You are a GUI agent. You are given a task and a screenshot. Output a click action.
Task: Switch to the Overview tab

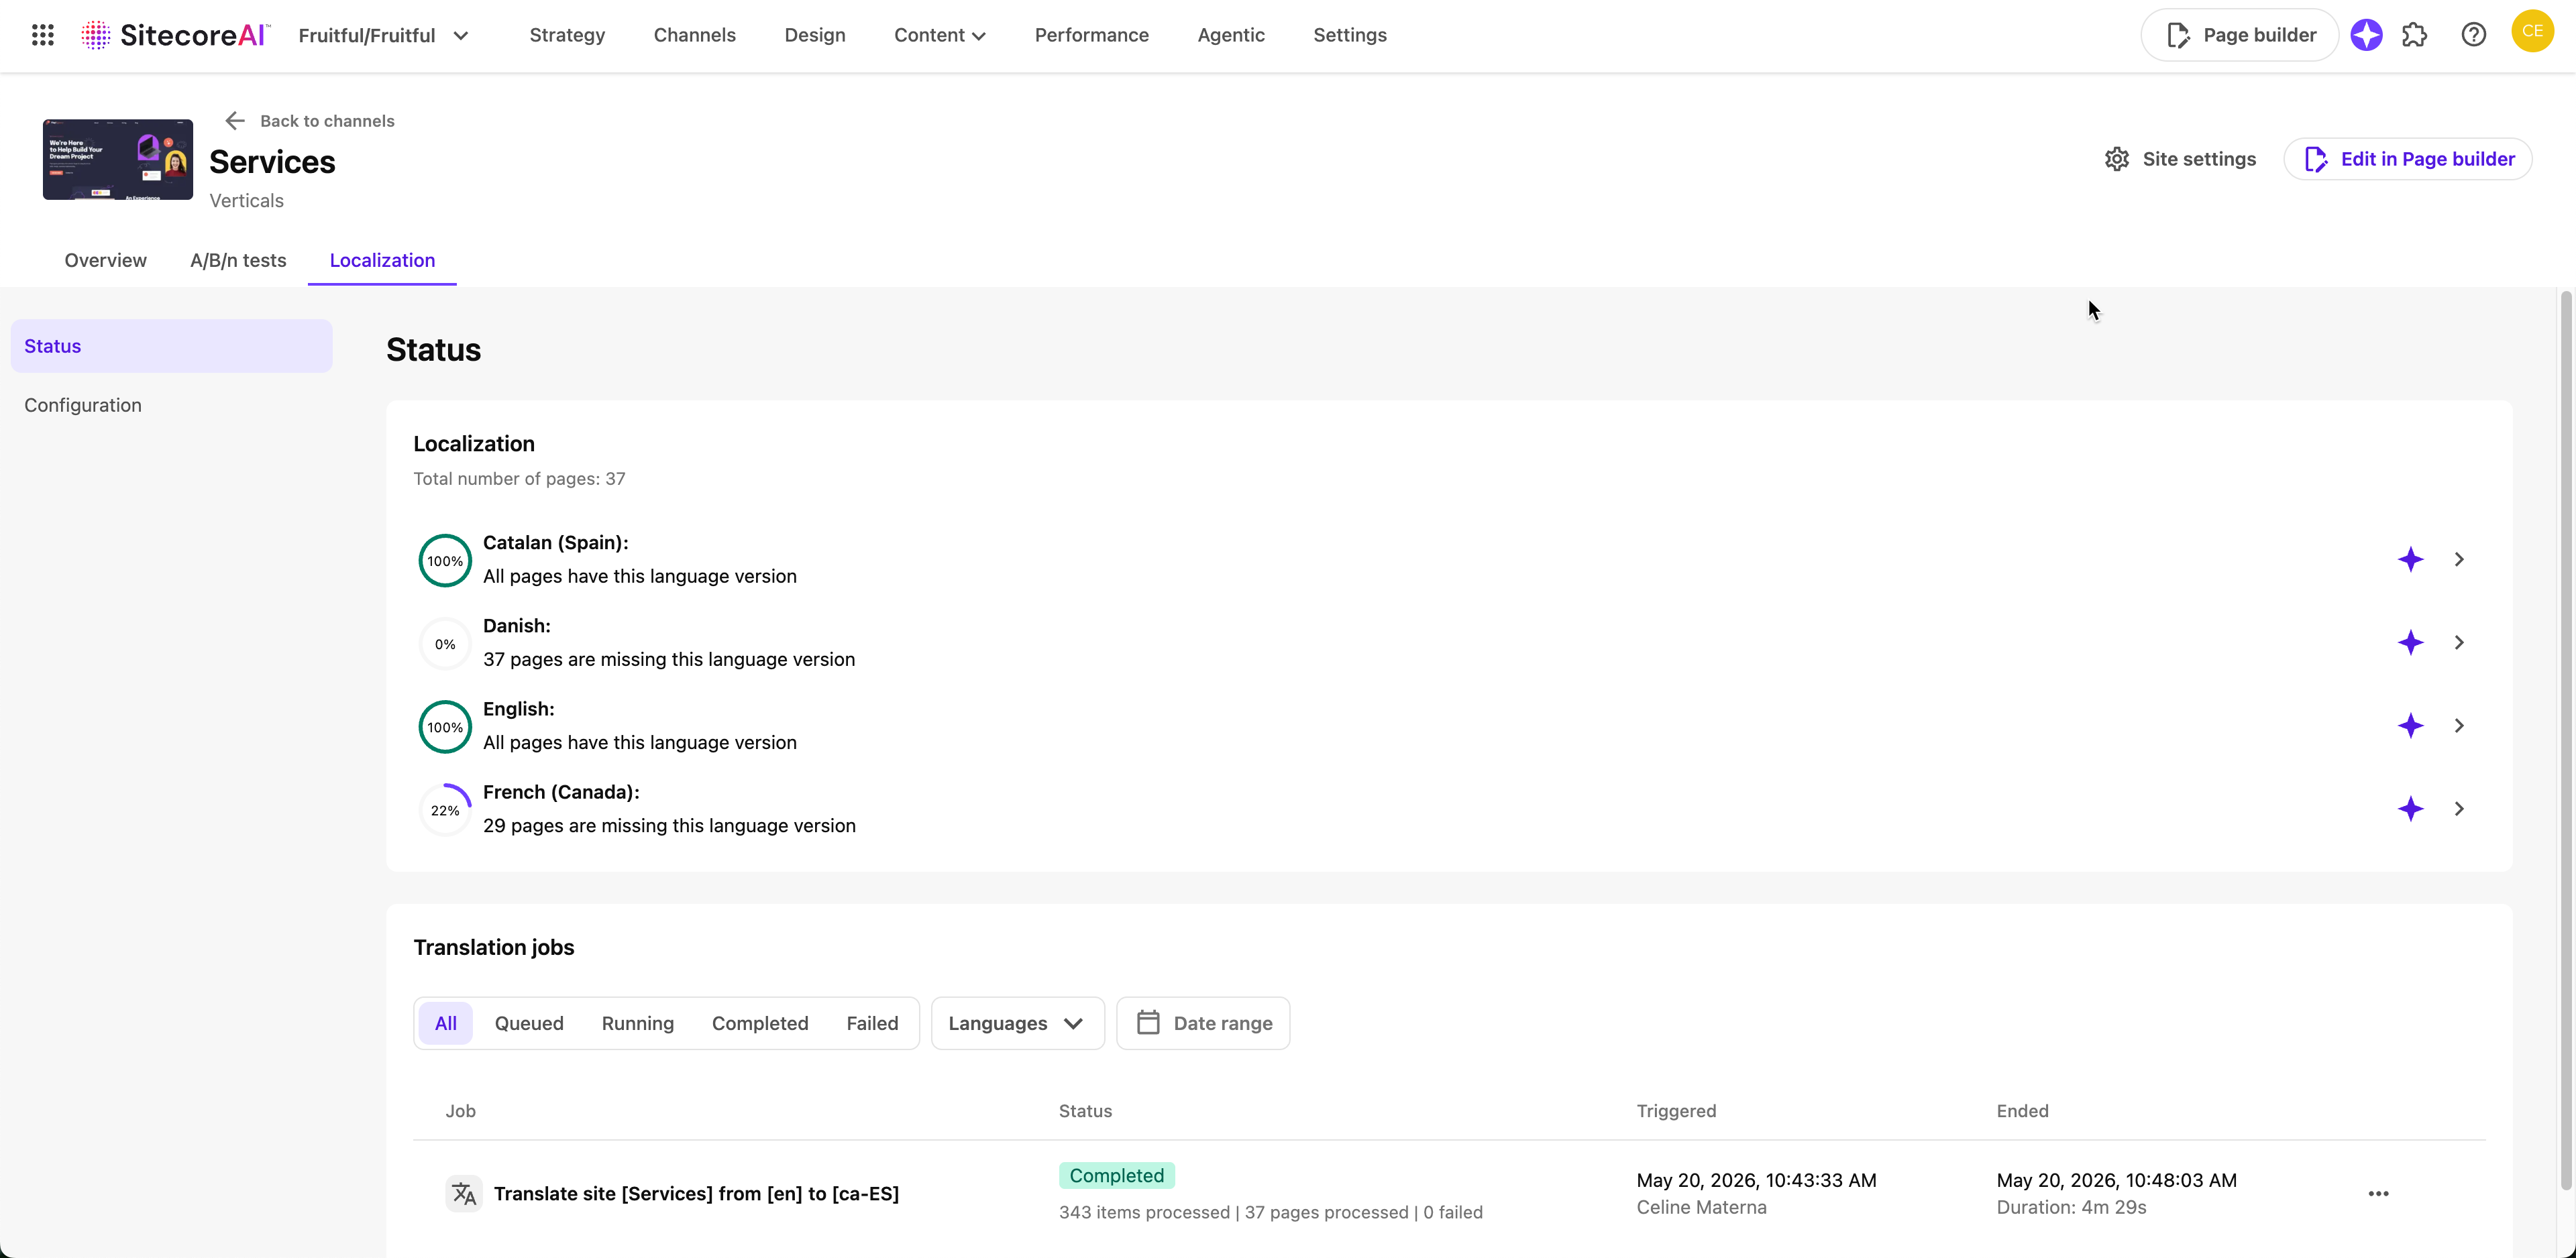pyautogui.click(x=105, y=260)
